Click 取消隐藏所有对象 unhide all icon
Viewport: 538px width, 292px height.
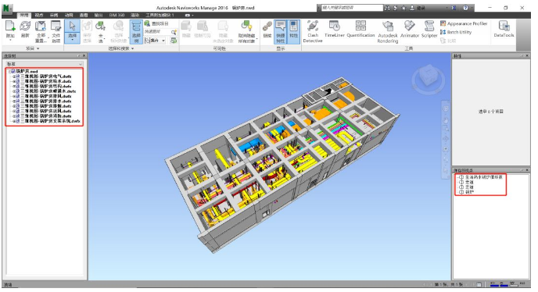coord(246,26)
